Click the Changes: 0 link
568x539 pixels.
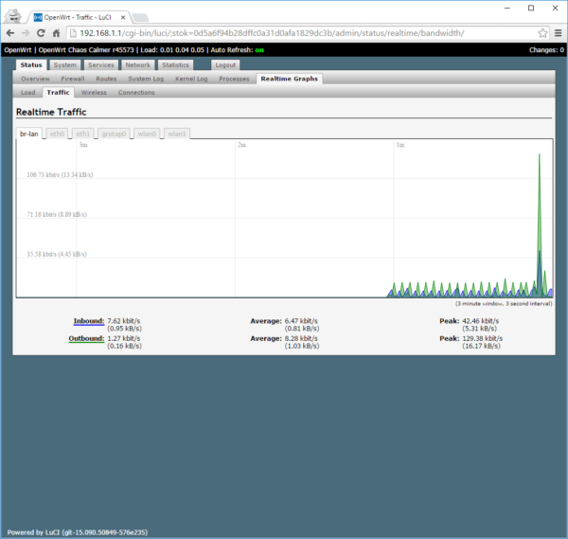543,49
